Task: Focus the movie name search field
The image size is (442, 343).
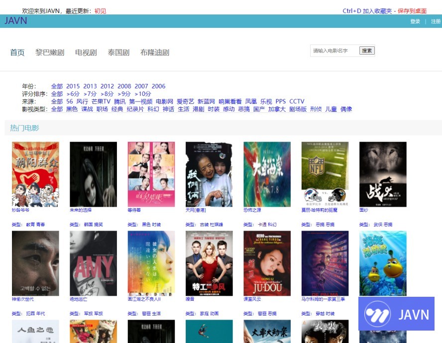Action: [334, 51]
